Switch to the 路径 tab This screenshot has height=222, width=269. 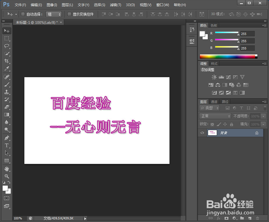pyautogui.click(x=225, y=102)
